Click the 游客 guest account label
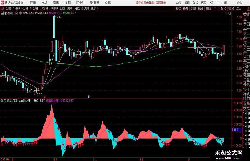The width and height of the screenshot is (250, 161). [x=239, y=3]
